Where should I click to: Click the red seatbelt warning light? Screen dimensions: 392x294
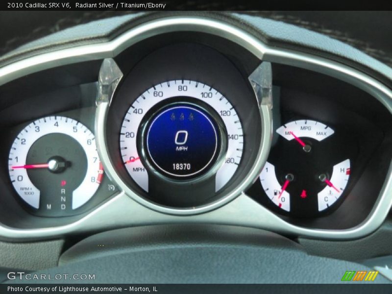pos(304,194)
